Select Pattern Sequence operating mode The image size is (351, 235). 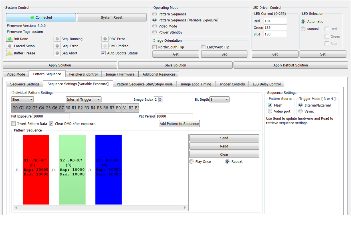tap(155, 14)
